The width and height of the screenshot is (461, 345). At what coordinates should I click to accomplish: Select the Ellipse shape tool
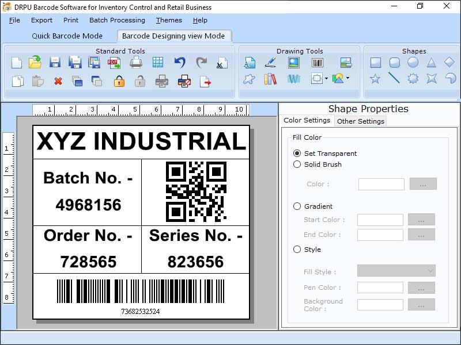coord(413,62)
